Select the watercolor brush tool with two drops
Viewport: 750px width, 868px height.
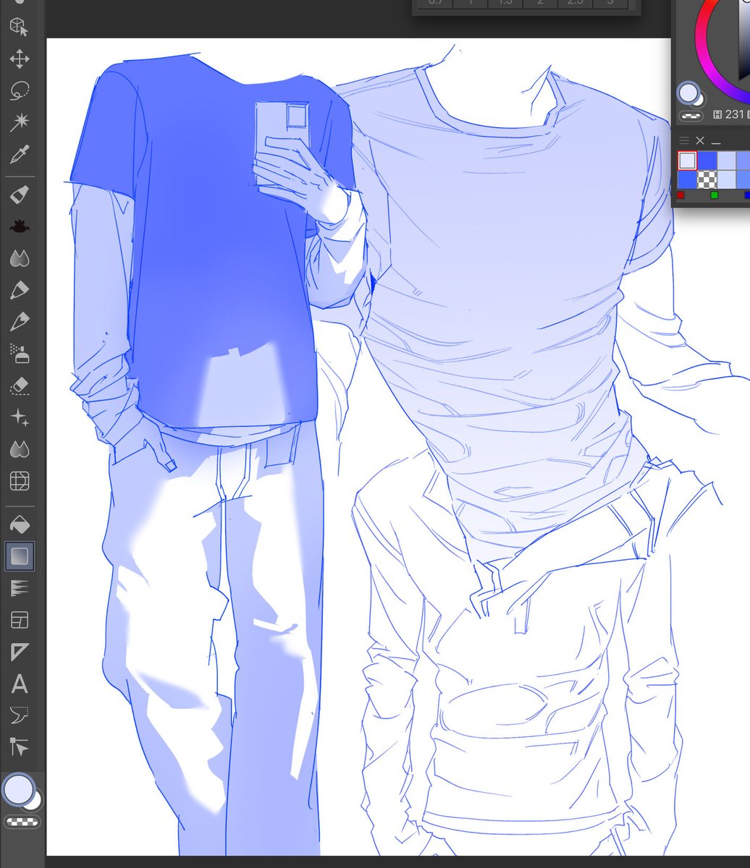(x=19, y=258)
